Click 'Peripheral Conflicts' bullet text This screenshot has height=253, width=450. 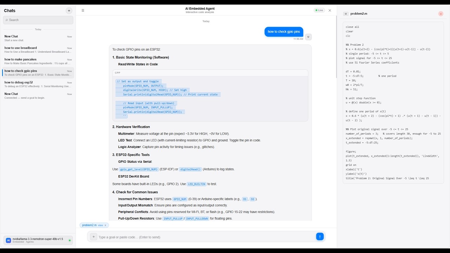[x=134, y=212]
